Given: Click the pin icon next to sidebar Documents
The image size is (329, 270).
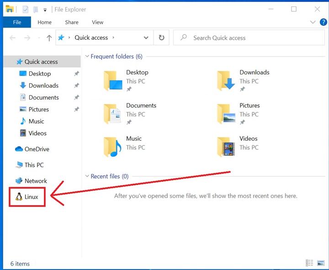Looking at the screenshot, I should 77,98.
